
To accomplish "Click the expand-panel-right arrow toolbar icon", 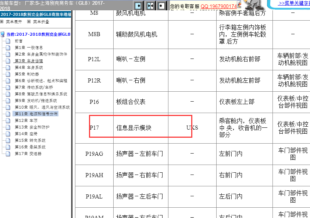I will [138, 6].
